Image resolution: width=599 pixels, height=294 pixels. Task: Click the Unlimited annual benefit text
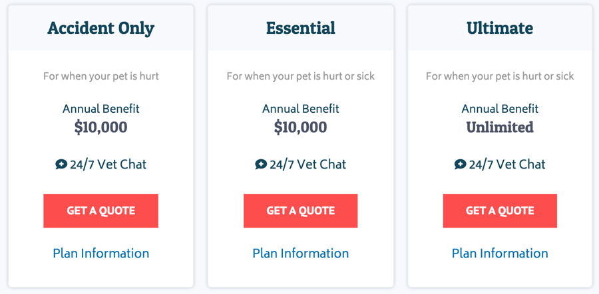pyautogui.click(x=500, y=127)
